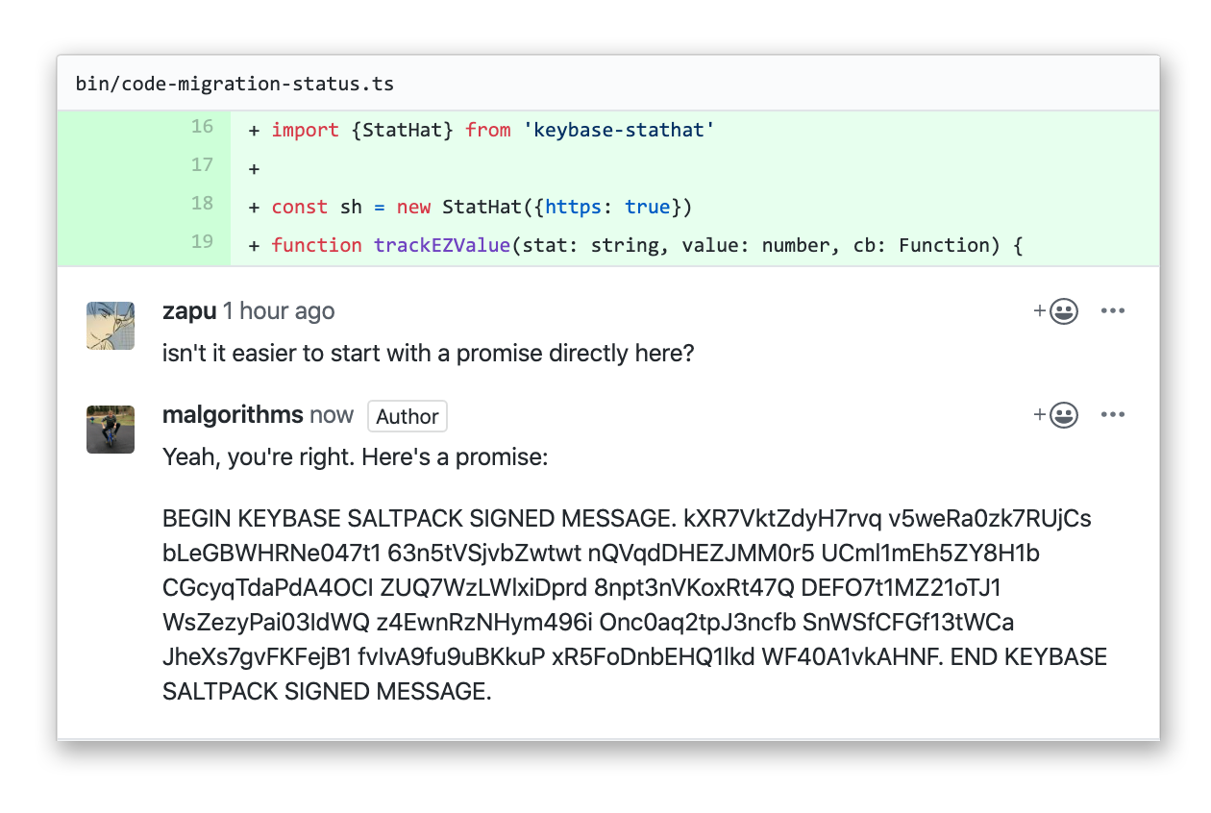Open zapu username link
1211x813 pixels.
189,311
